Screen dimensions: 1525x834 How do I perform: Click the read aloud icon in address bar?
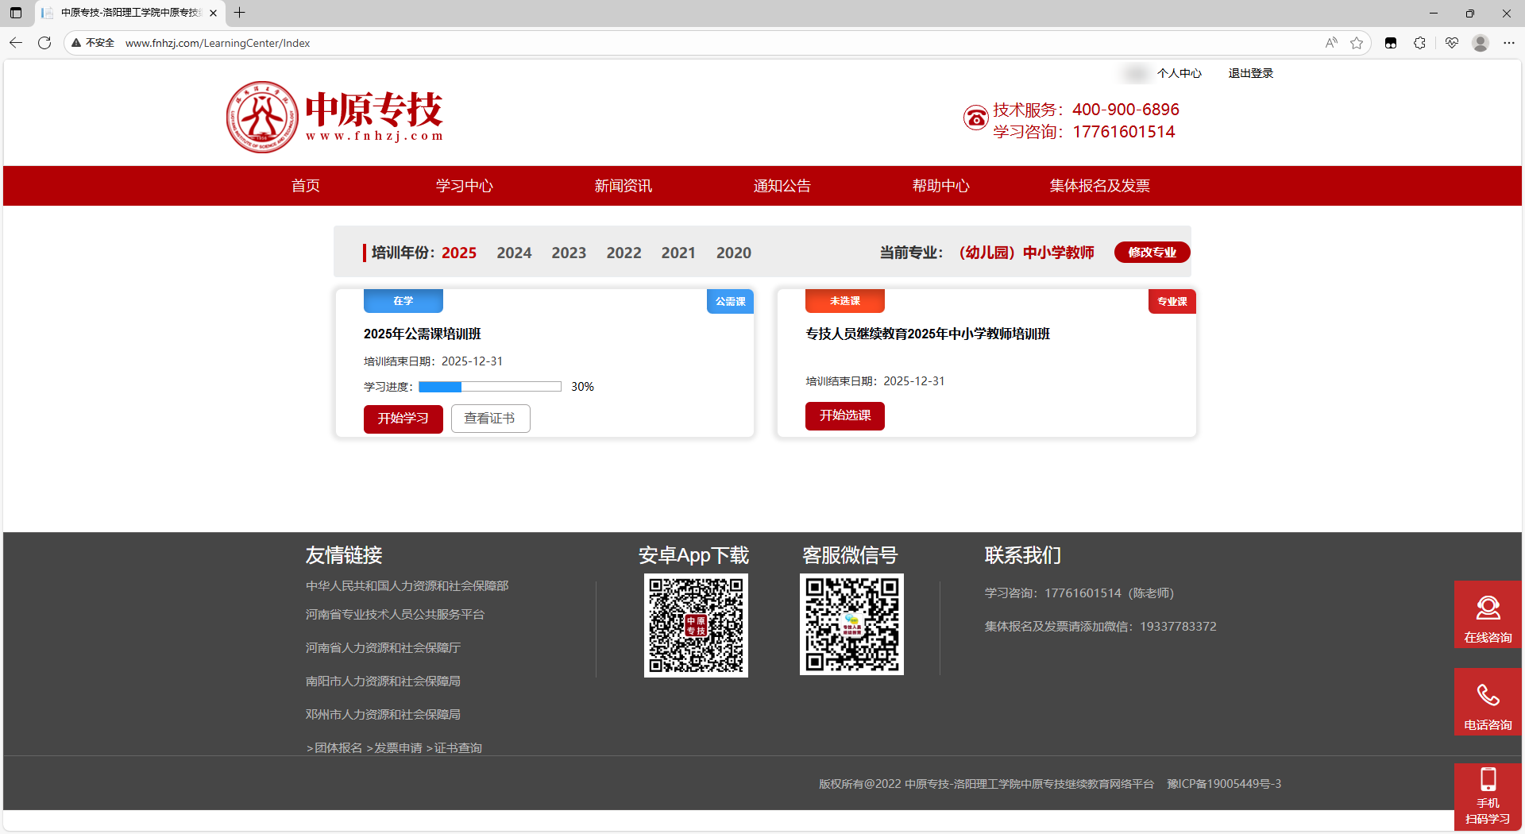(x=1331, y=43)
